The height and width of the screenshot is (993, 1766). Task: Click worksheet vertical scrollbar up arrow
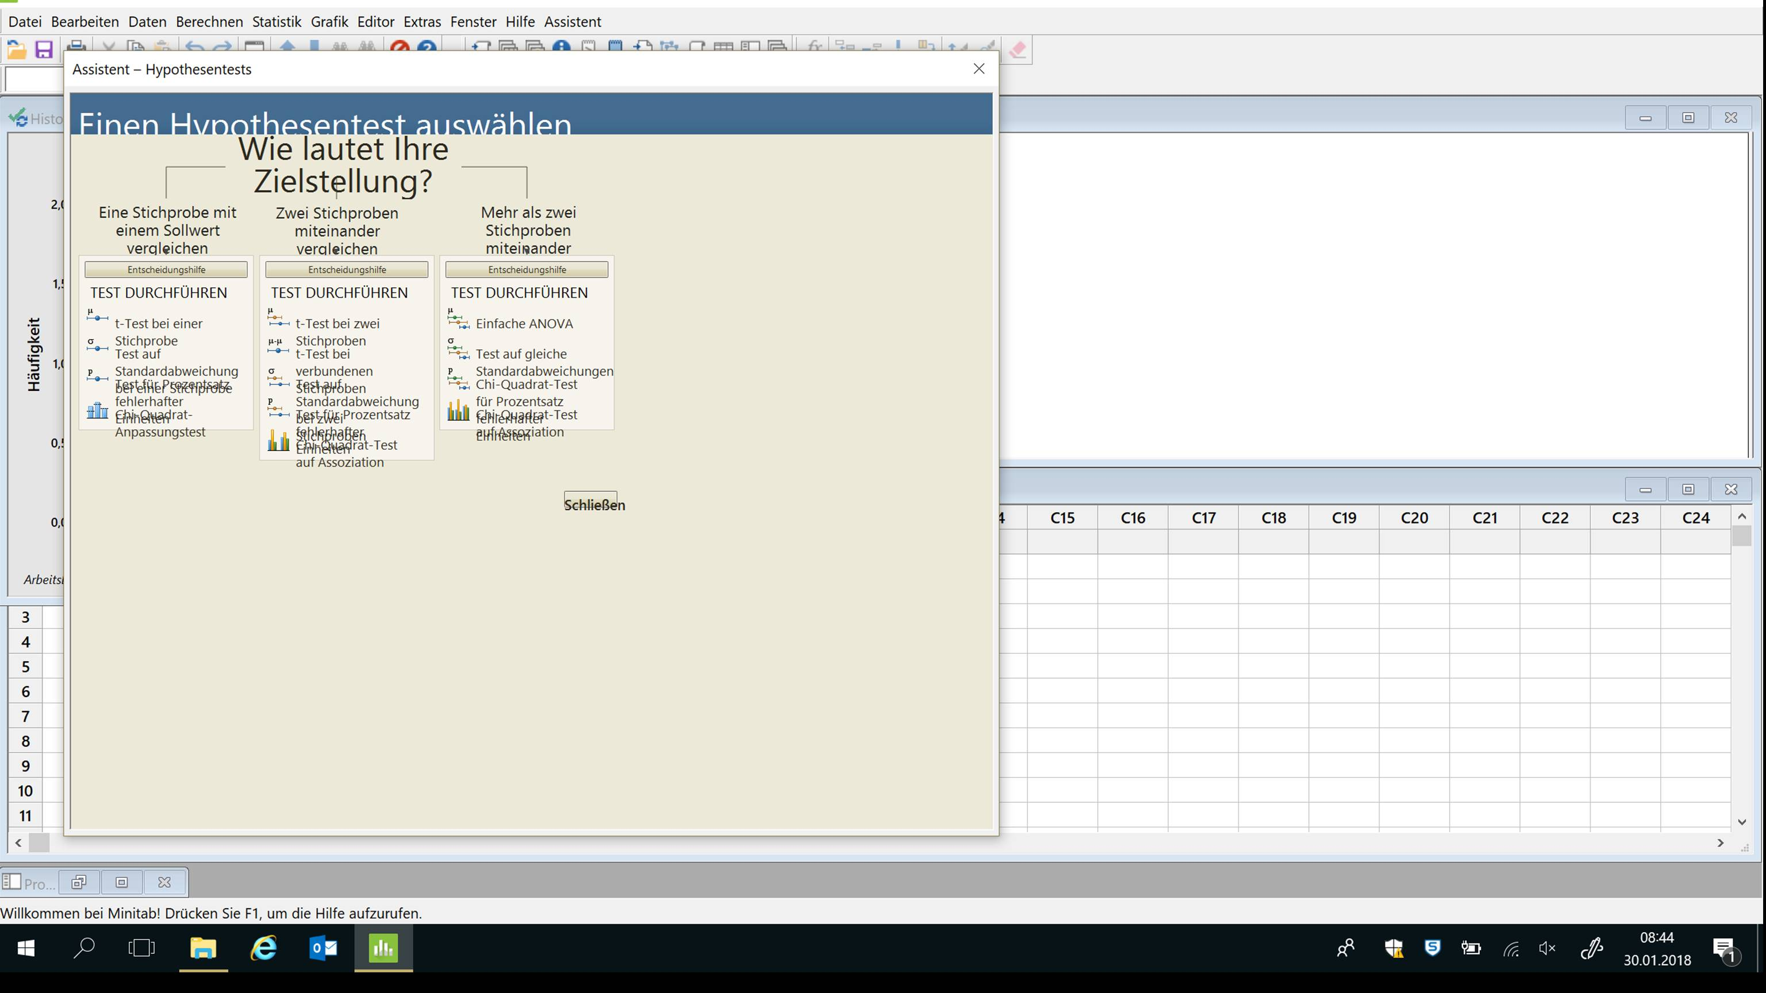(1741, 516)
